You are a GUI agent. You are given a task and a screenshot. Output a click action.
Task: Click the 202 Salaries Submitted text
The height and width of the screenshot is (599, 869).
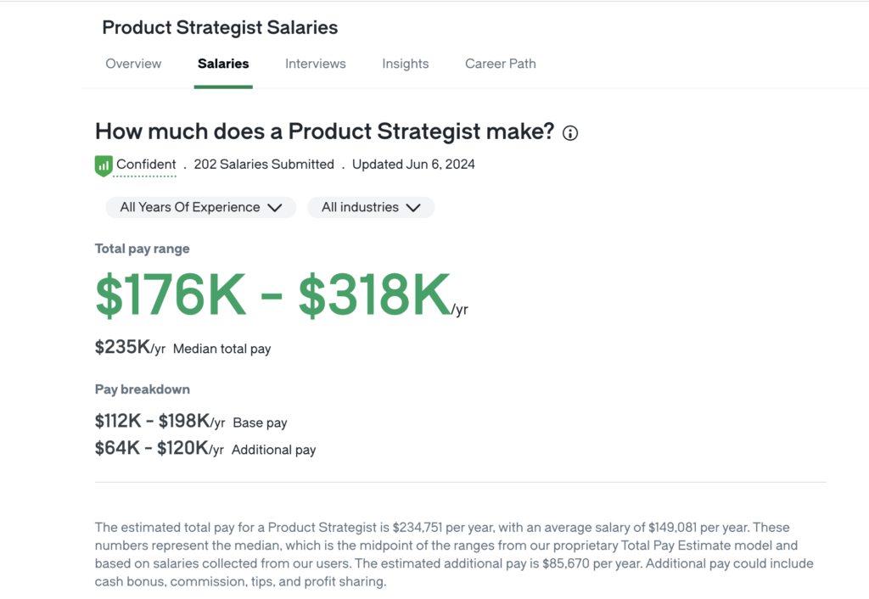pyautogui.click(x=264, y=165)
